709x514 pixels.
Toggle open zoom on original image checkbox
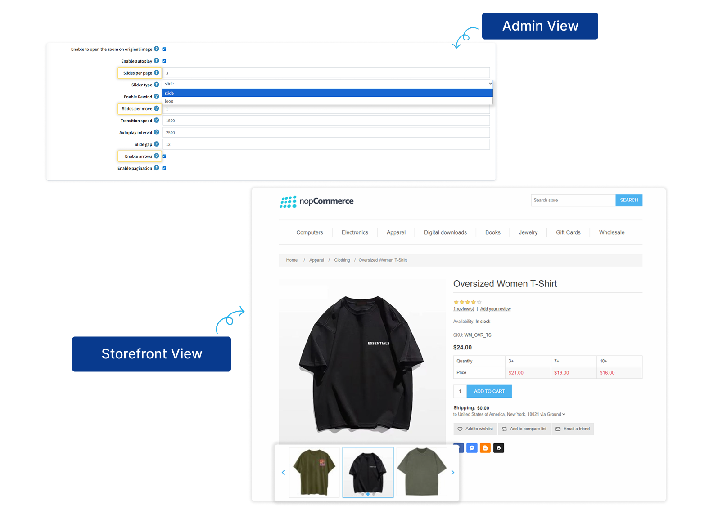pyautogui.click(x=164, y=49)
